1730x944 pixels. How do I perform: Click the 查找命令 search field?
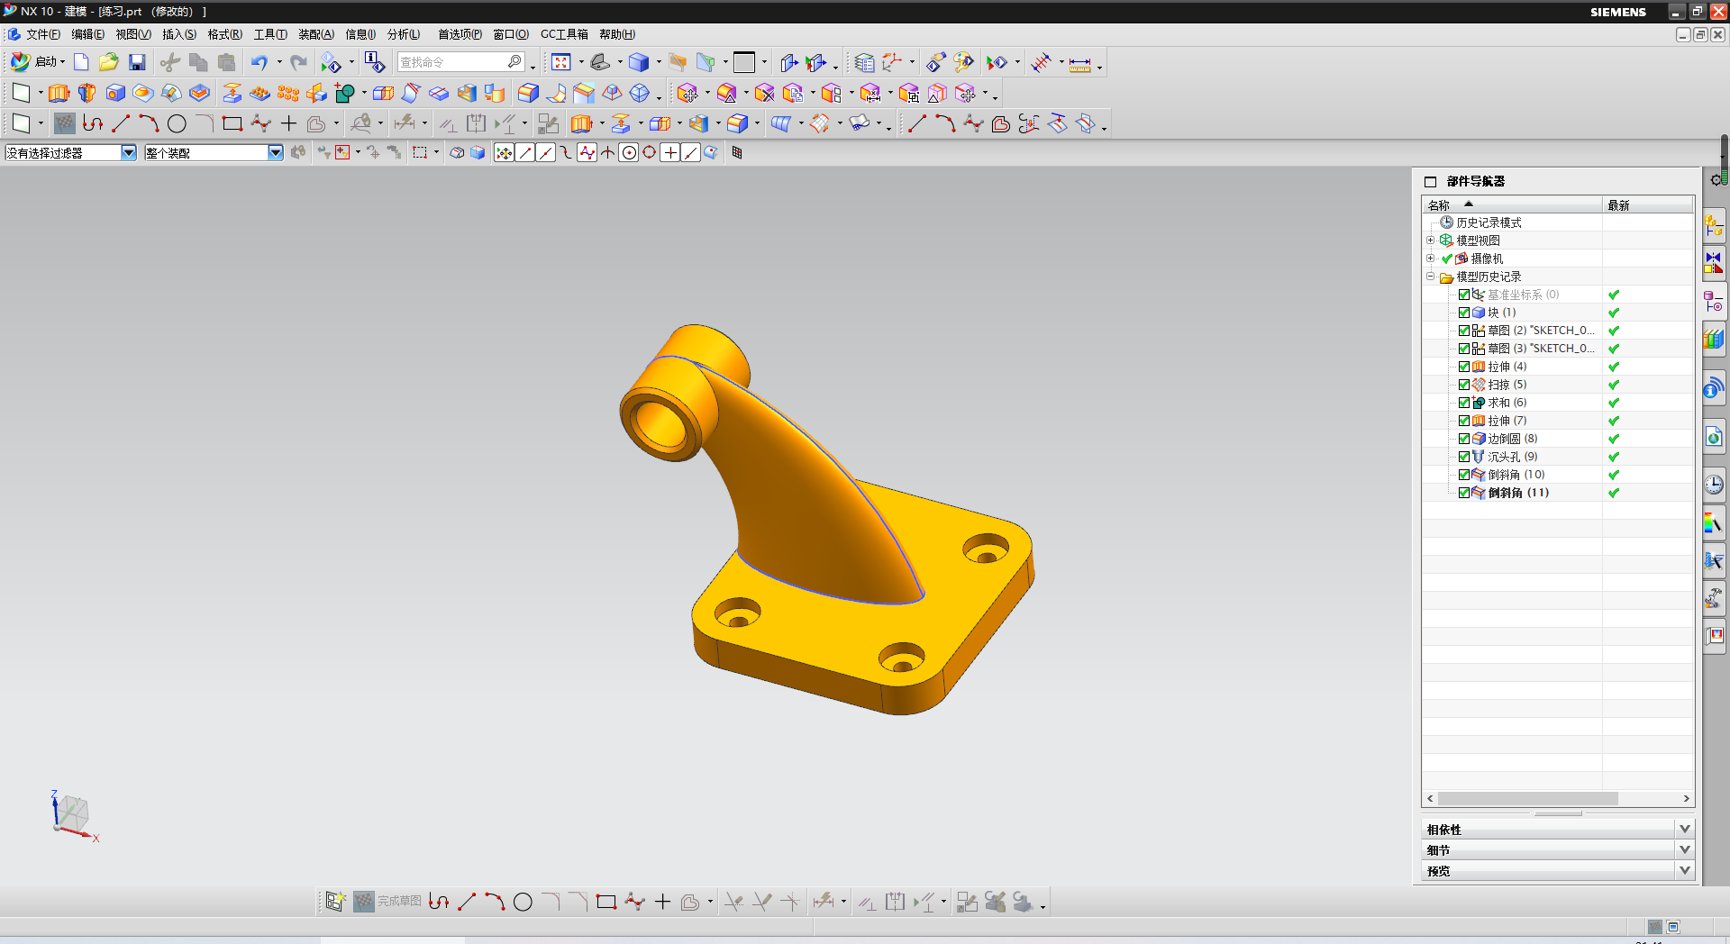click(x=461, y=62)
